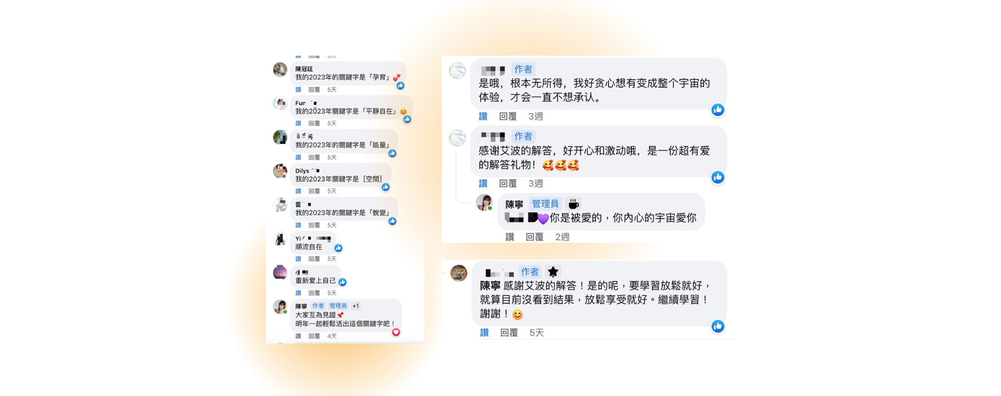Like the 你是被愛的 reply

coord(510,237)
